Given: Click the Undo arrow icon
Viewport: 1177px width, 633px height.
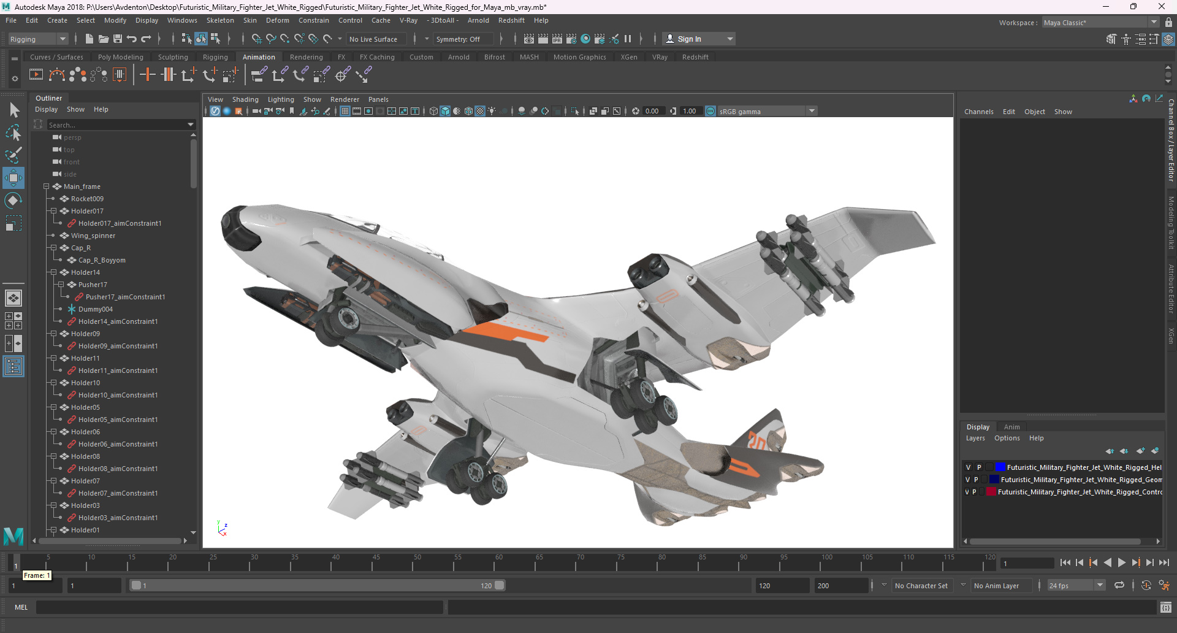Looking at the screenshot, I should pos(132,39).
